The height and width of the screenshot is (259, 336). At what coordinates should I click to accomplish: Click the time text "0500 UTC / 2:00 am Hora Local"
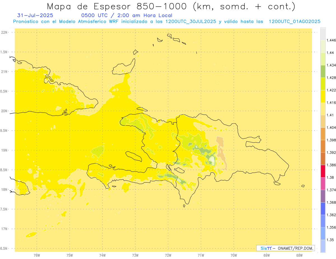point(127,15)
